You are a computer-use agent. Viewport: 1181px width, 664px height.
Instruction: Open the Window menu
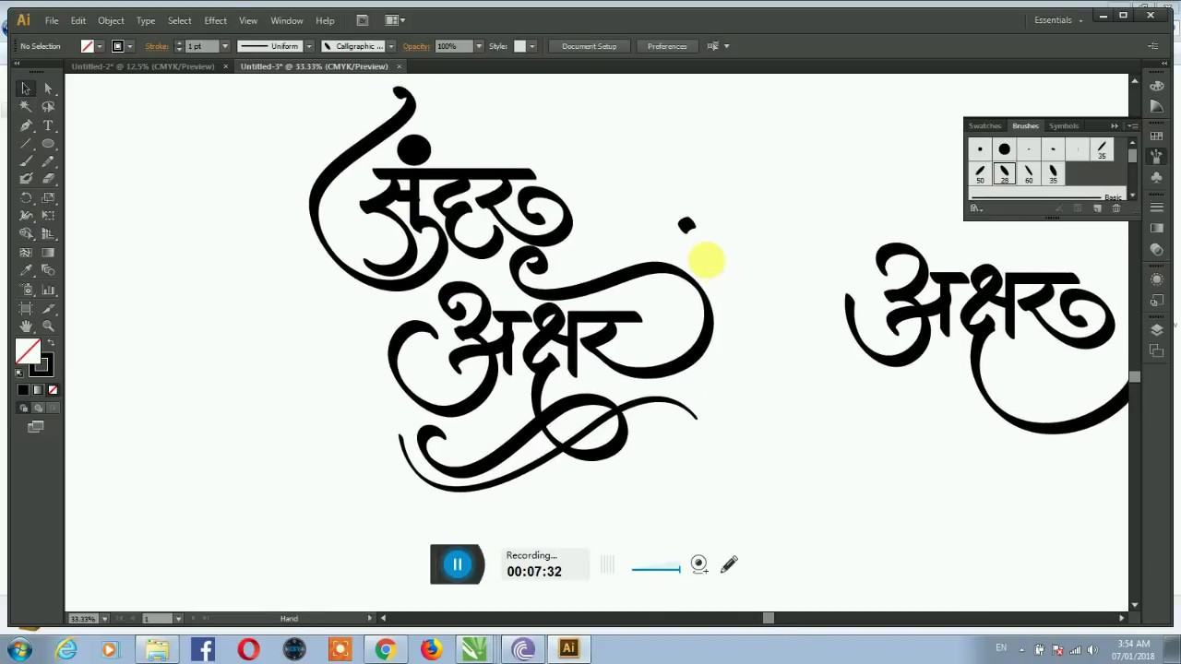click(x=287, y=20)
